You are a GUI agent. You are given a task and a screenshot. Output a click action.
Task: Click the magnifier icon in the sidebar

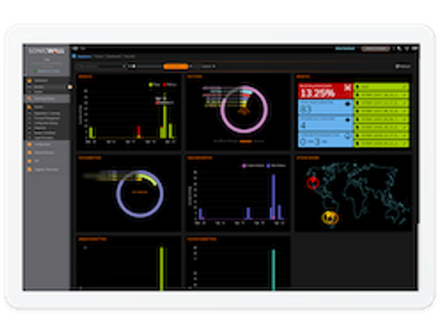tap(30, 99)
